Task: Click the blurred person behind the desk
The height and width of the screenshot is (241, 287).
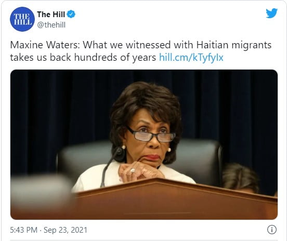Action: [240, 178]
